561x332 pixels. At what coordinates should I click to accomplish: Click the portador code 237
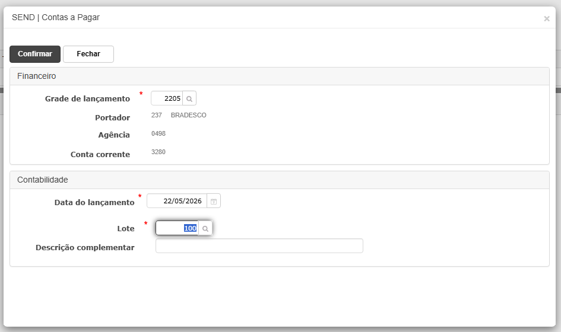point(156,115)
